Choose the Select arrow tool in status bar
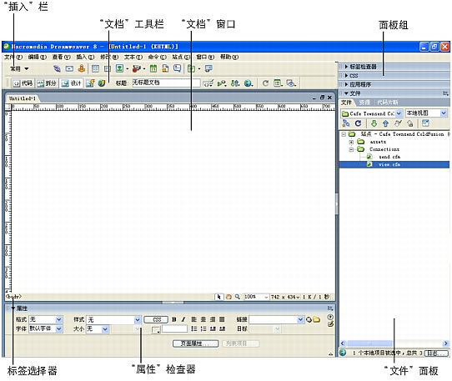This screenshot has height=381, width=452. coord(219,297)
